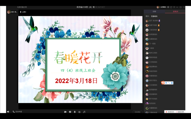Viewport: 191px width, 119px height.
Task: Click the 上课中 microphone status indicator
Action: [x=23, y=12]
